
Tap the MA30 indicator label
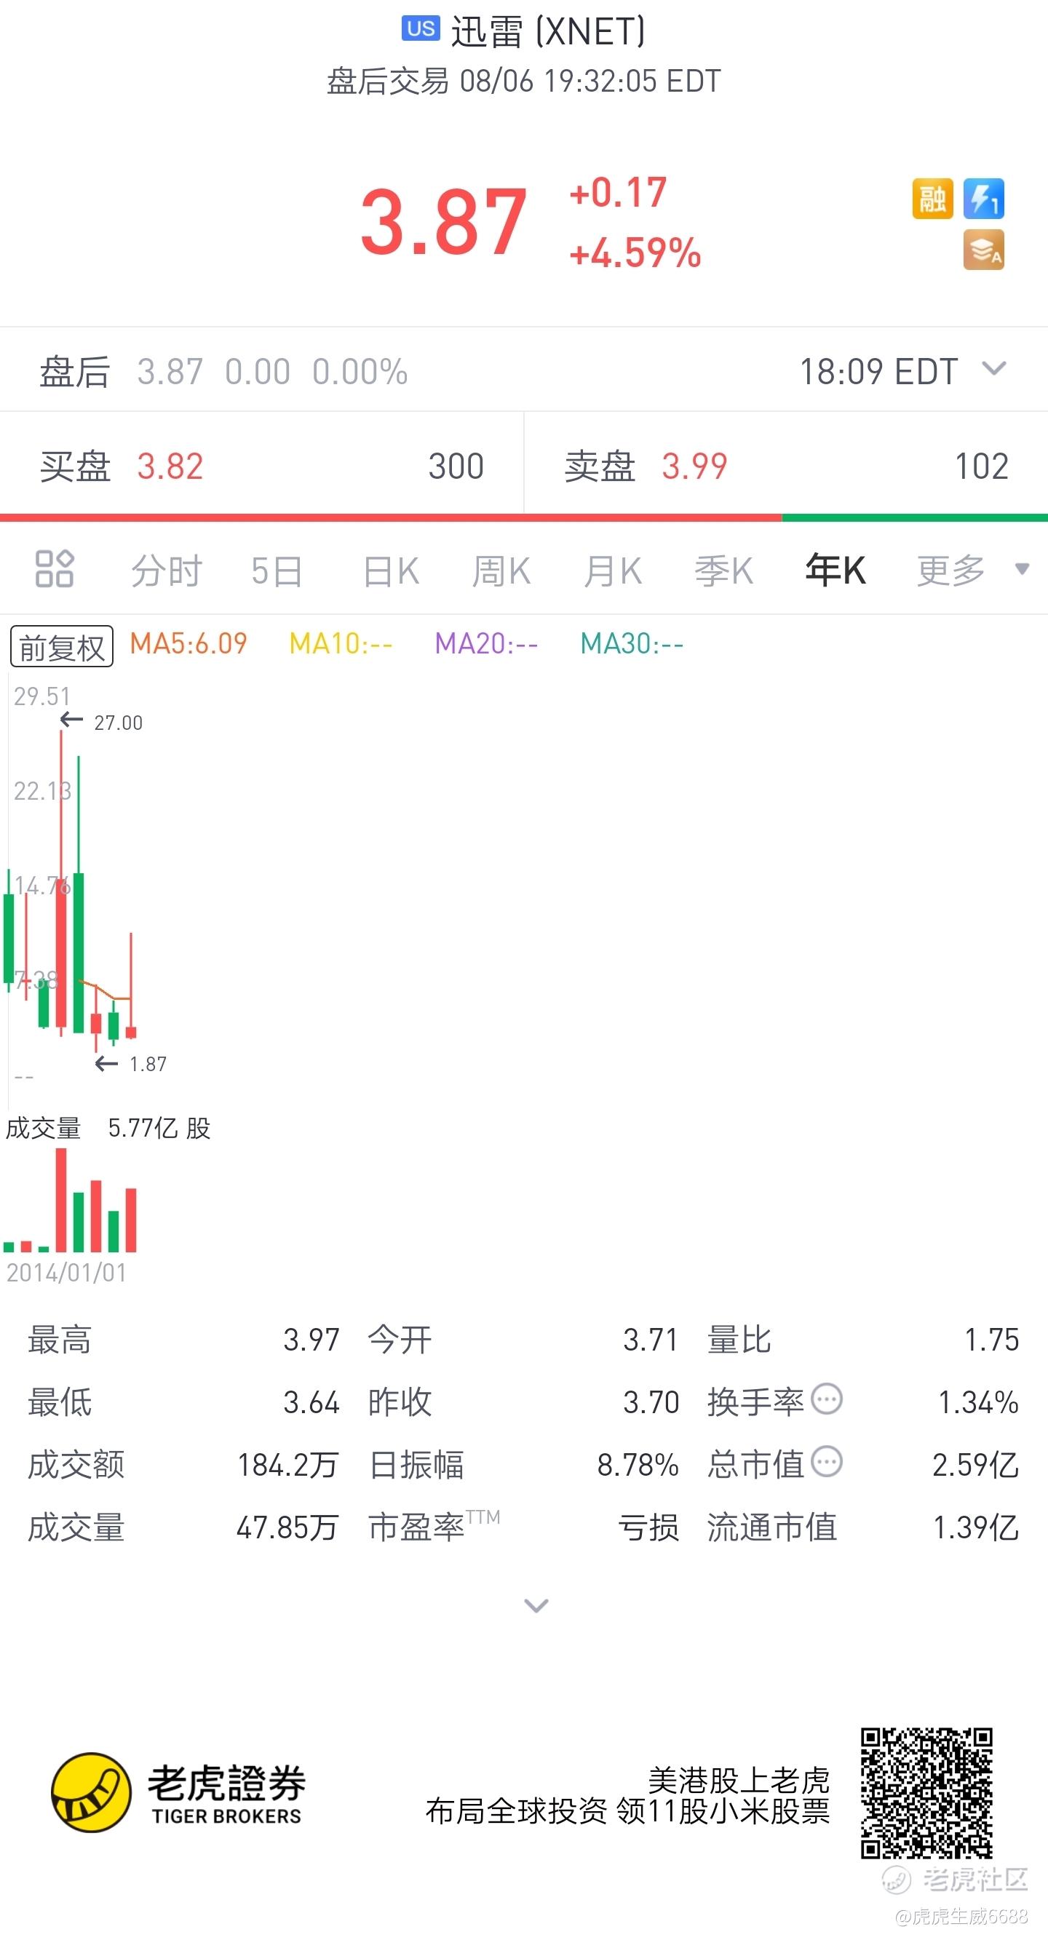pyautogui.click(x=632, y=644)
